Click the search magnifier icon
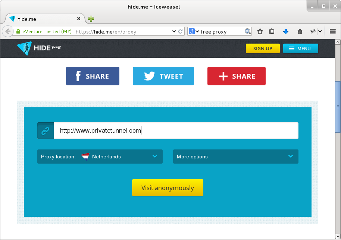The height and width of the screenshot is (240, 341). [x=247, y=32]
